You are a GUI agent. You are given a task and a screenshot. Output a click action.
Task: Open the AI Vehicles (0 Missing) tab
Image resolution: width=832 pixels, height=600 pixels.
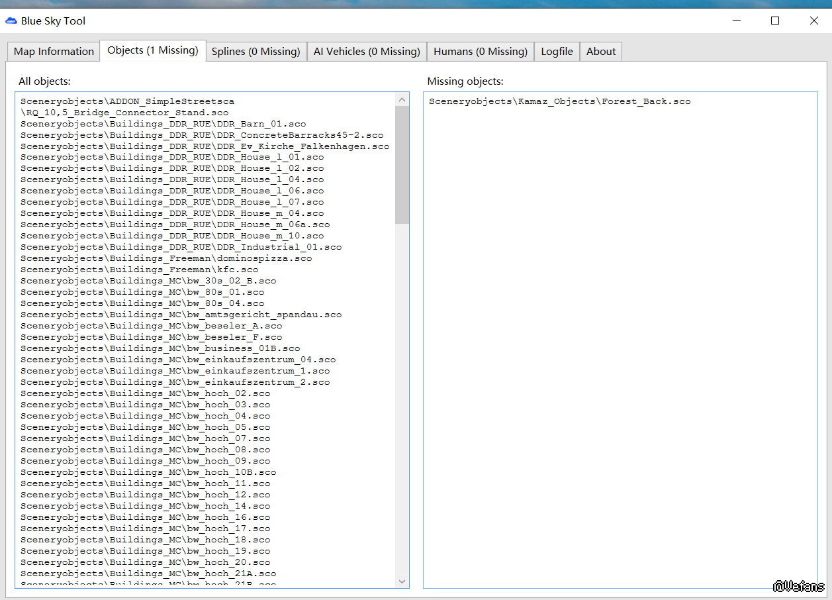(367, 52)
